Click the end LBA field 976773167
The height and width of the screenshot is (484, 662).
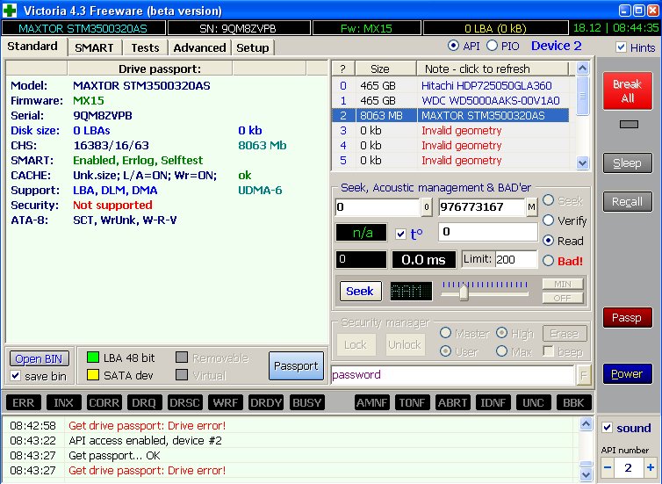coord(482,207)
